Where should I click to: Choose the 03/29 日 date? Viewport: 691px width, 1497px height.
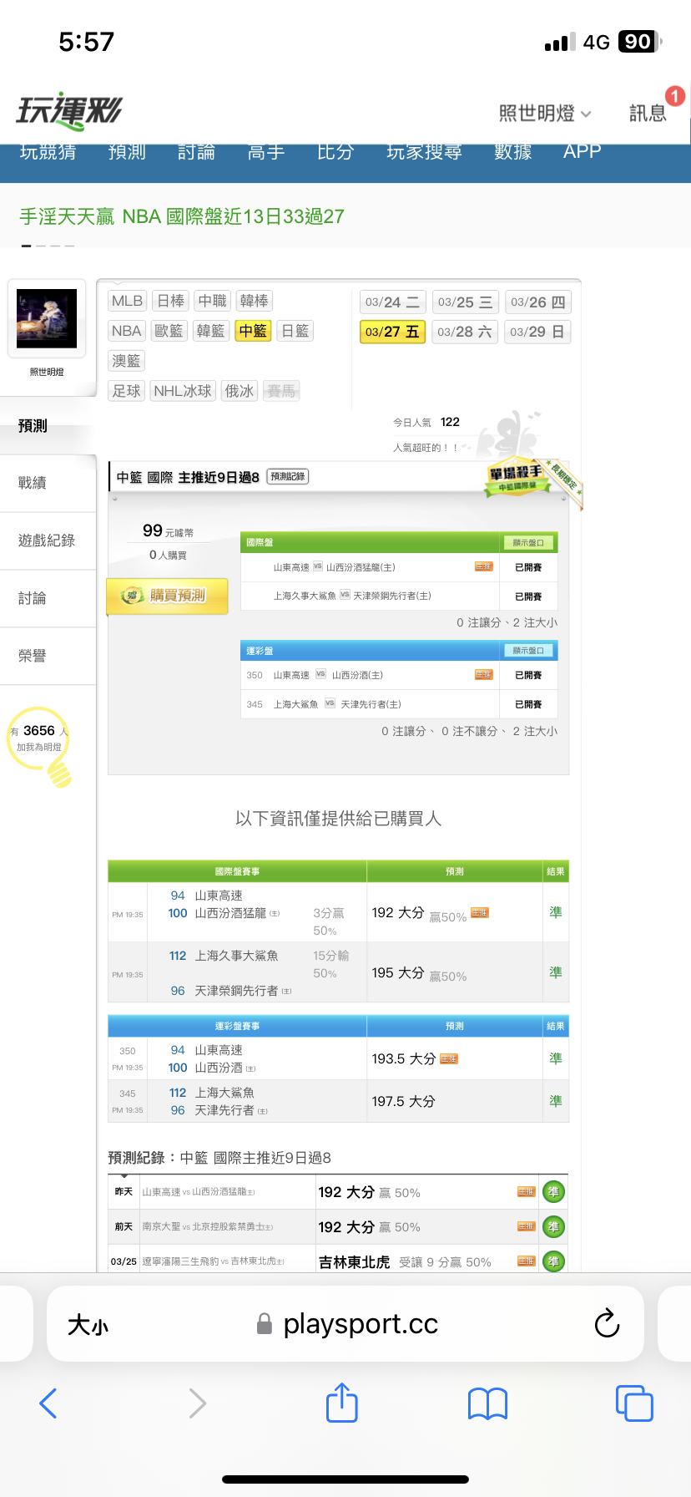(x=538, y=332)
